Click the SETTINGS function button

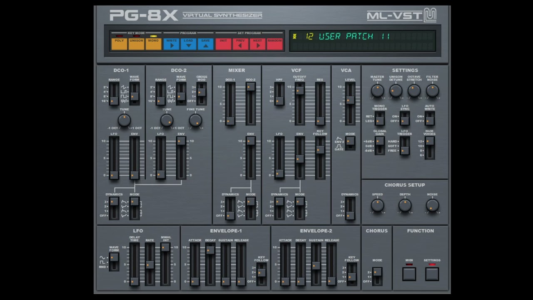(432, 274)
